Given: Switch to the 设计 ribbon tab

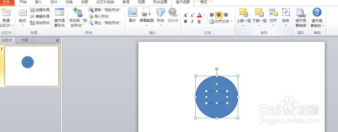Looking at the screenshot, I should click(x=54, y=2).
